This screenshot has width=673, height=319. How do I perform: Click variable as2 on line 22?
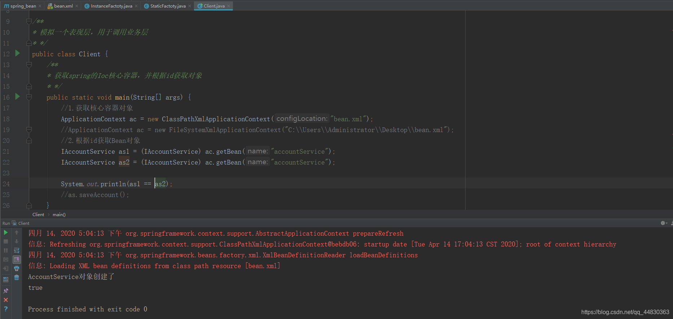coord(124,162)
